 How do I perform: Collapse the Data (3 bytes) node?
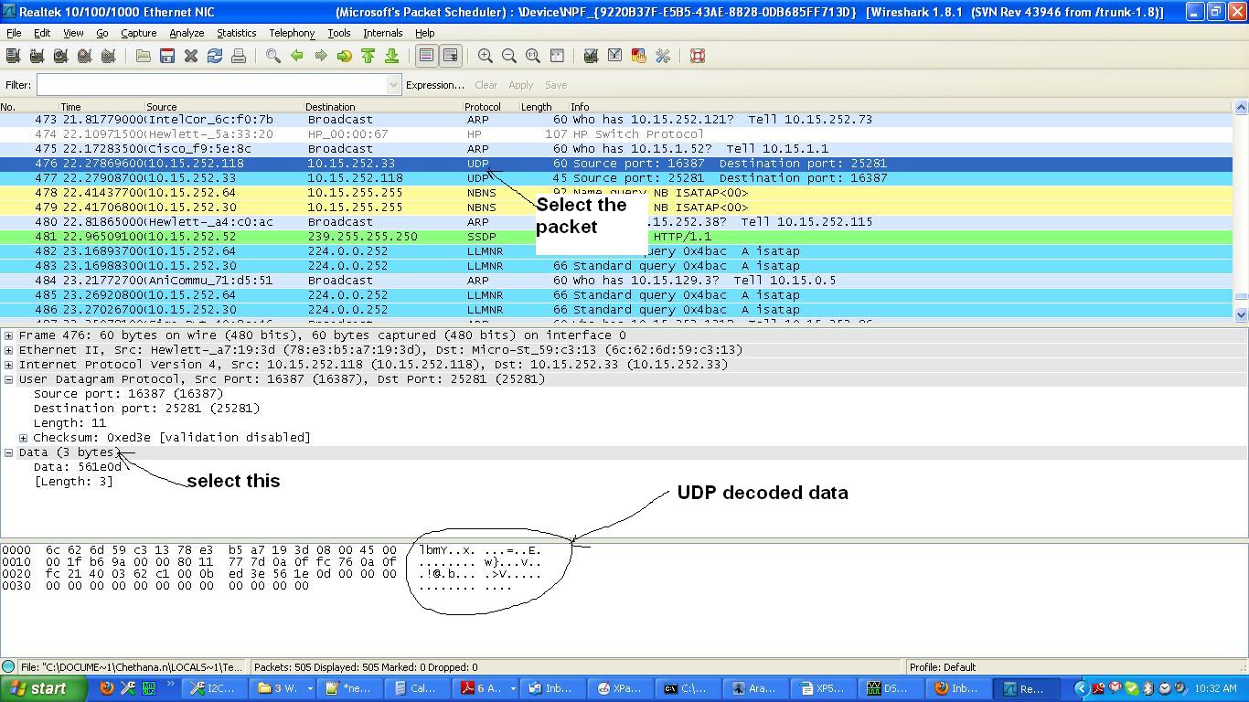8,452
